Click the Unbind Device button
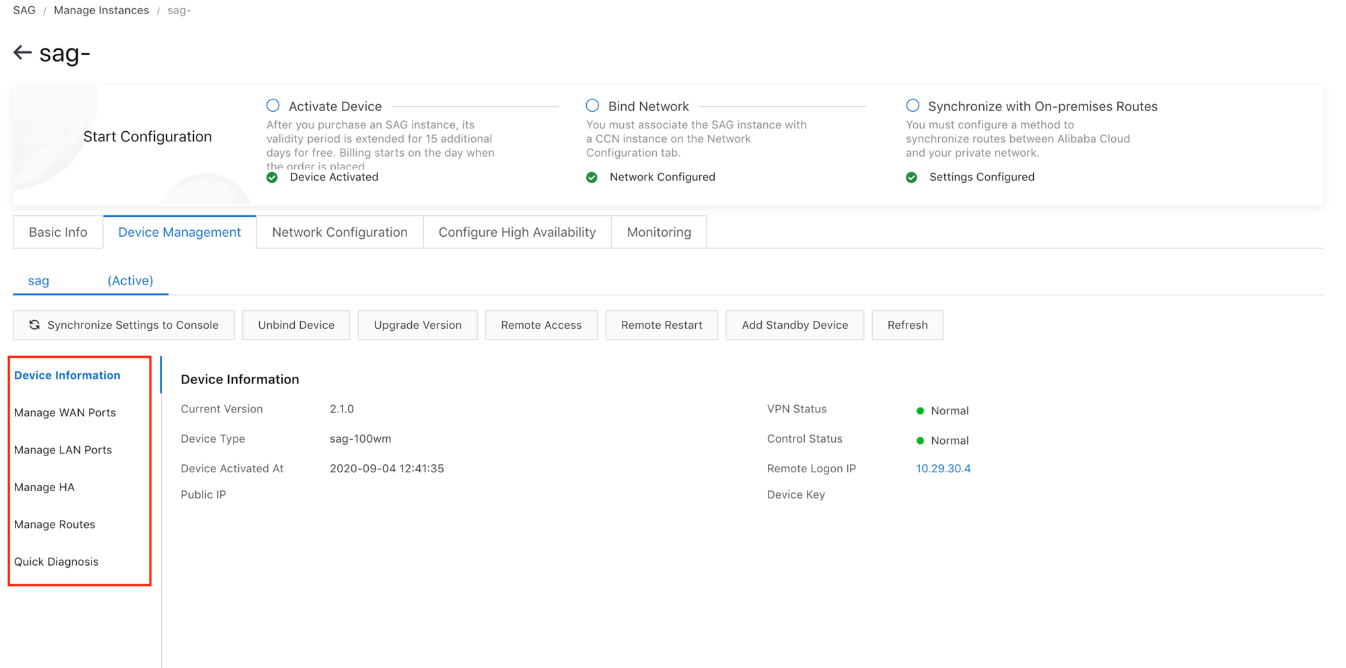 click(296, 325)
